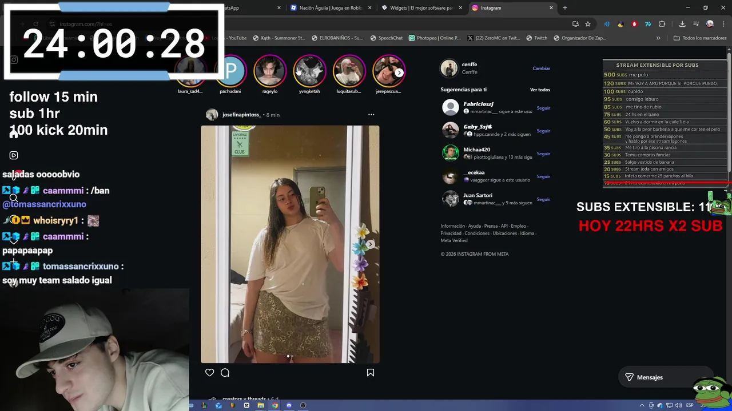Open Todos los marcadores folder
Screen dimensions: 732x411
700,38
